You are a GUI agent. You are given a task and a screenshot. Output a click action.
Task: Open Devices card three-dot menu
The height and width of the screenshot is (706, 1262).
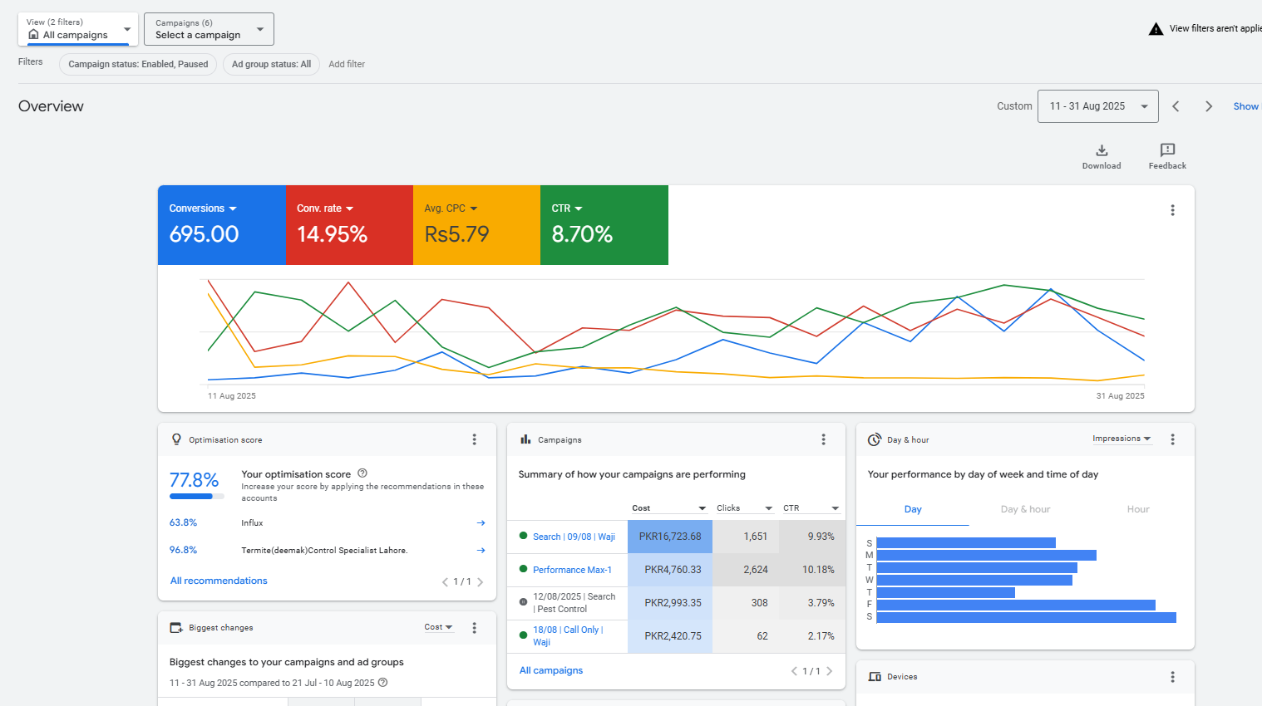1172,677
